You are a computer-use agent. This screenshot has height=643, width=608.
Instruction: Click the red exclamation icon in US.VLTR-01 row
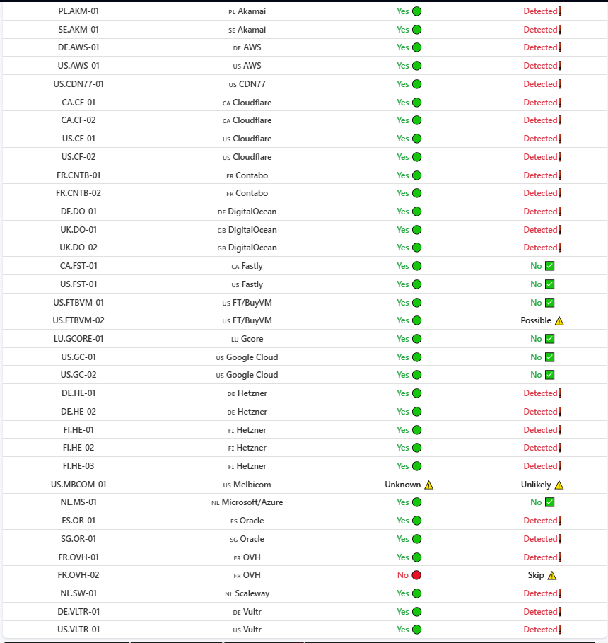tap(560, 629)
